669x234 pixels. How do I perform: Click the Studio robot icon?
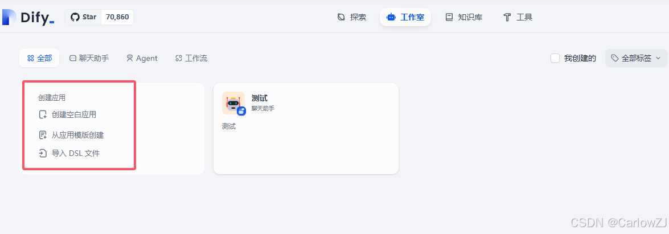click(391, 17)
